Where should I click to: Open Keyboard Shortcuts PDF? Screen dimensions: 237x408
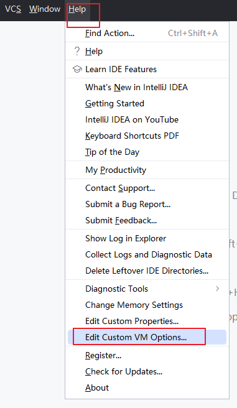coord(147,136)
